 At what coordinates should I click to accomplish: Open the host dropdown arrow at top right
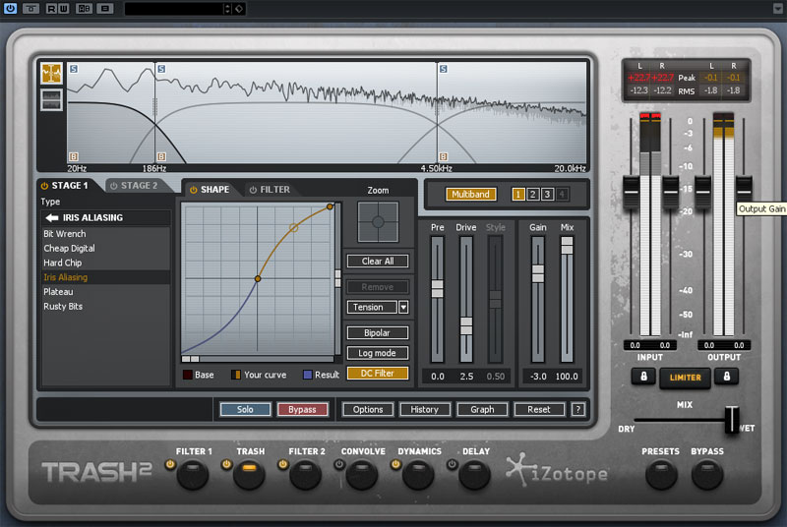pyautogui.click(x=777, y=9)
